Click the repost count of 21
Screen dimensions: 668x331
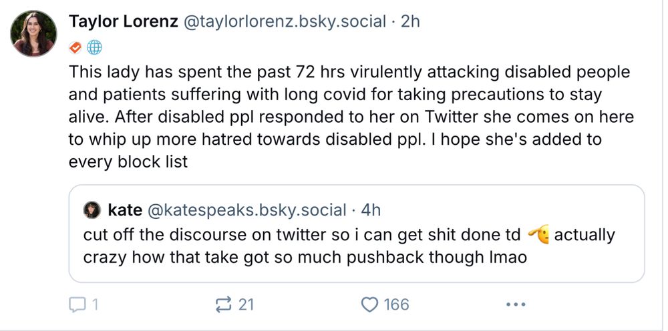pos(246,304)
